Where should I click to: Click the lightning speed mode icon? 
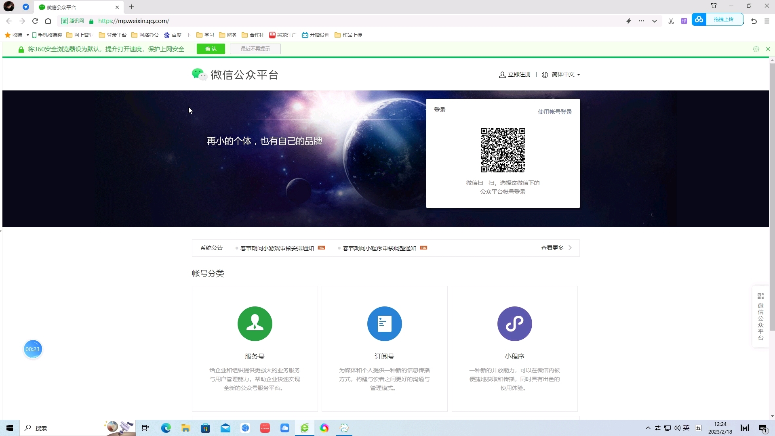[629, 21]
